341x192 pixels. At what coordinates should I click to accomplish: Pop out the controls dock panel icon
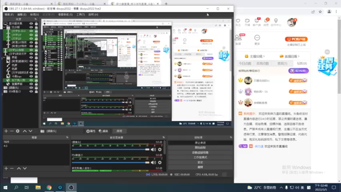(x=231, y=137)
